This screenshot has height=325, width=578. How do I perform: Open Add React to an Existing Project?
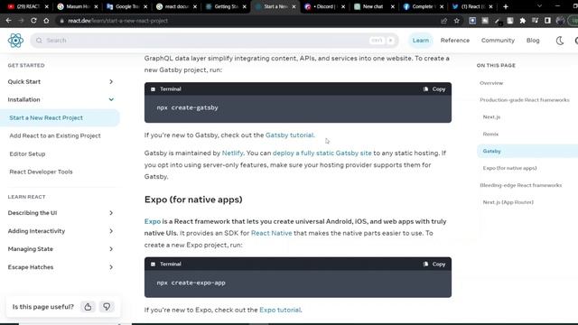coord(55,135)
